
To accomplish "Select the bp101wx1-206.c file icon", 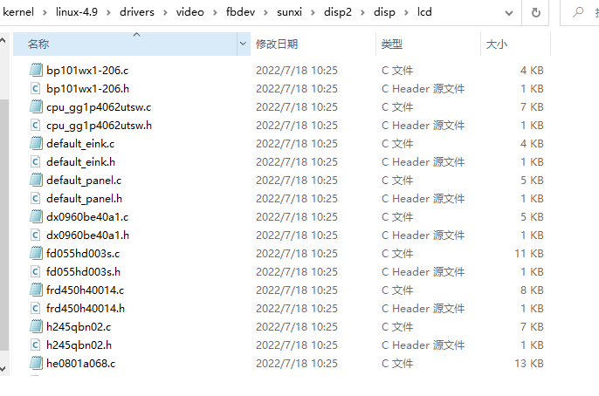I will [x=36, y=70].
